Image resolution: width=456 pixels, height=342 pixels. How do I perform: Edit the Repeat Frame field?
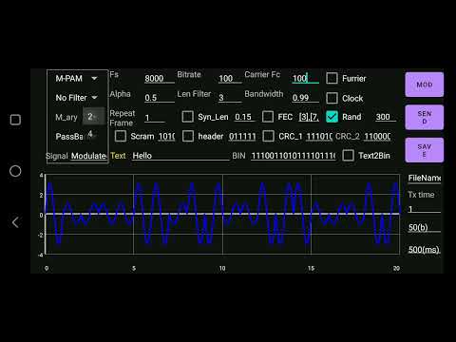[155, 118]
